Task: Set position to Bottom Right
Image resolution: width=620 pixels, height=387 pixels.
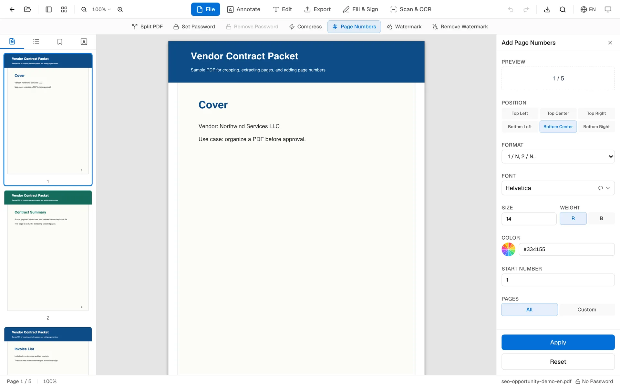Action: 596,127
